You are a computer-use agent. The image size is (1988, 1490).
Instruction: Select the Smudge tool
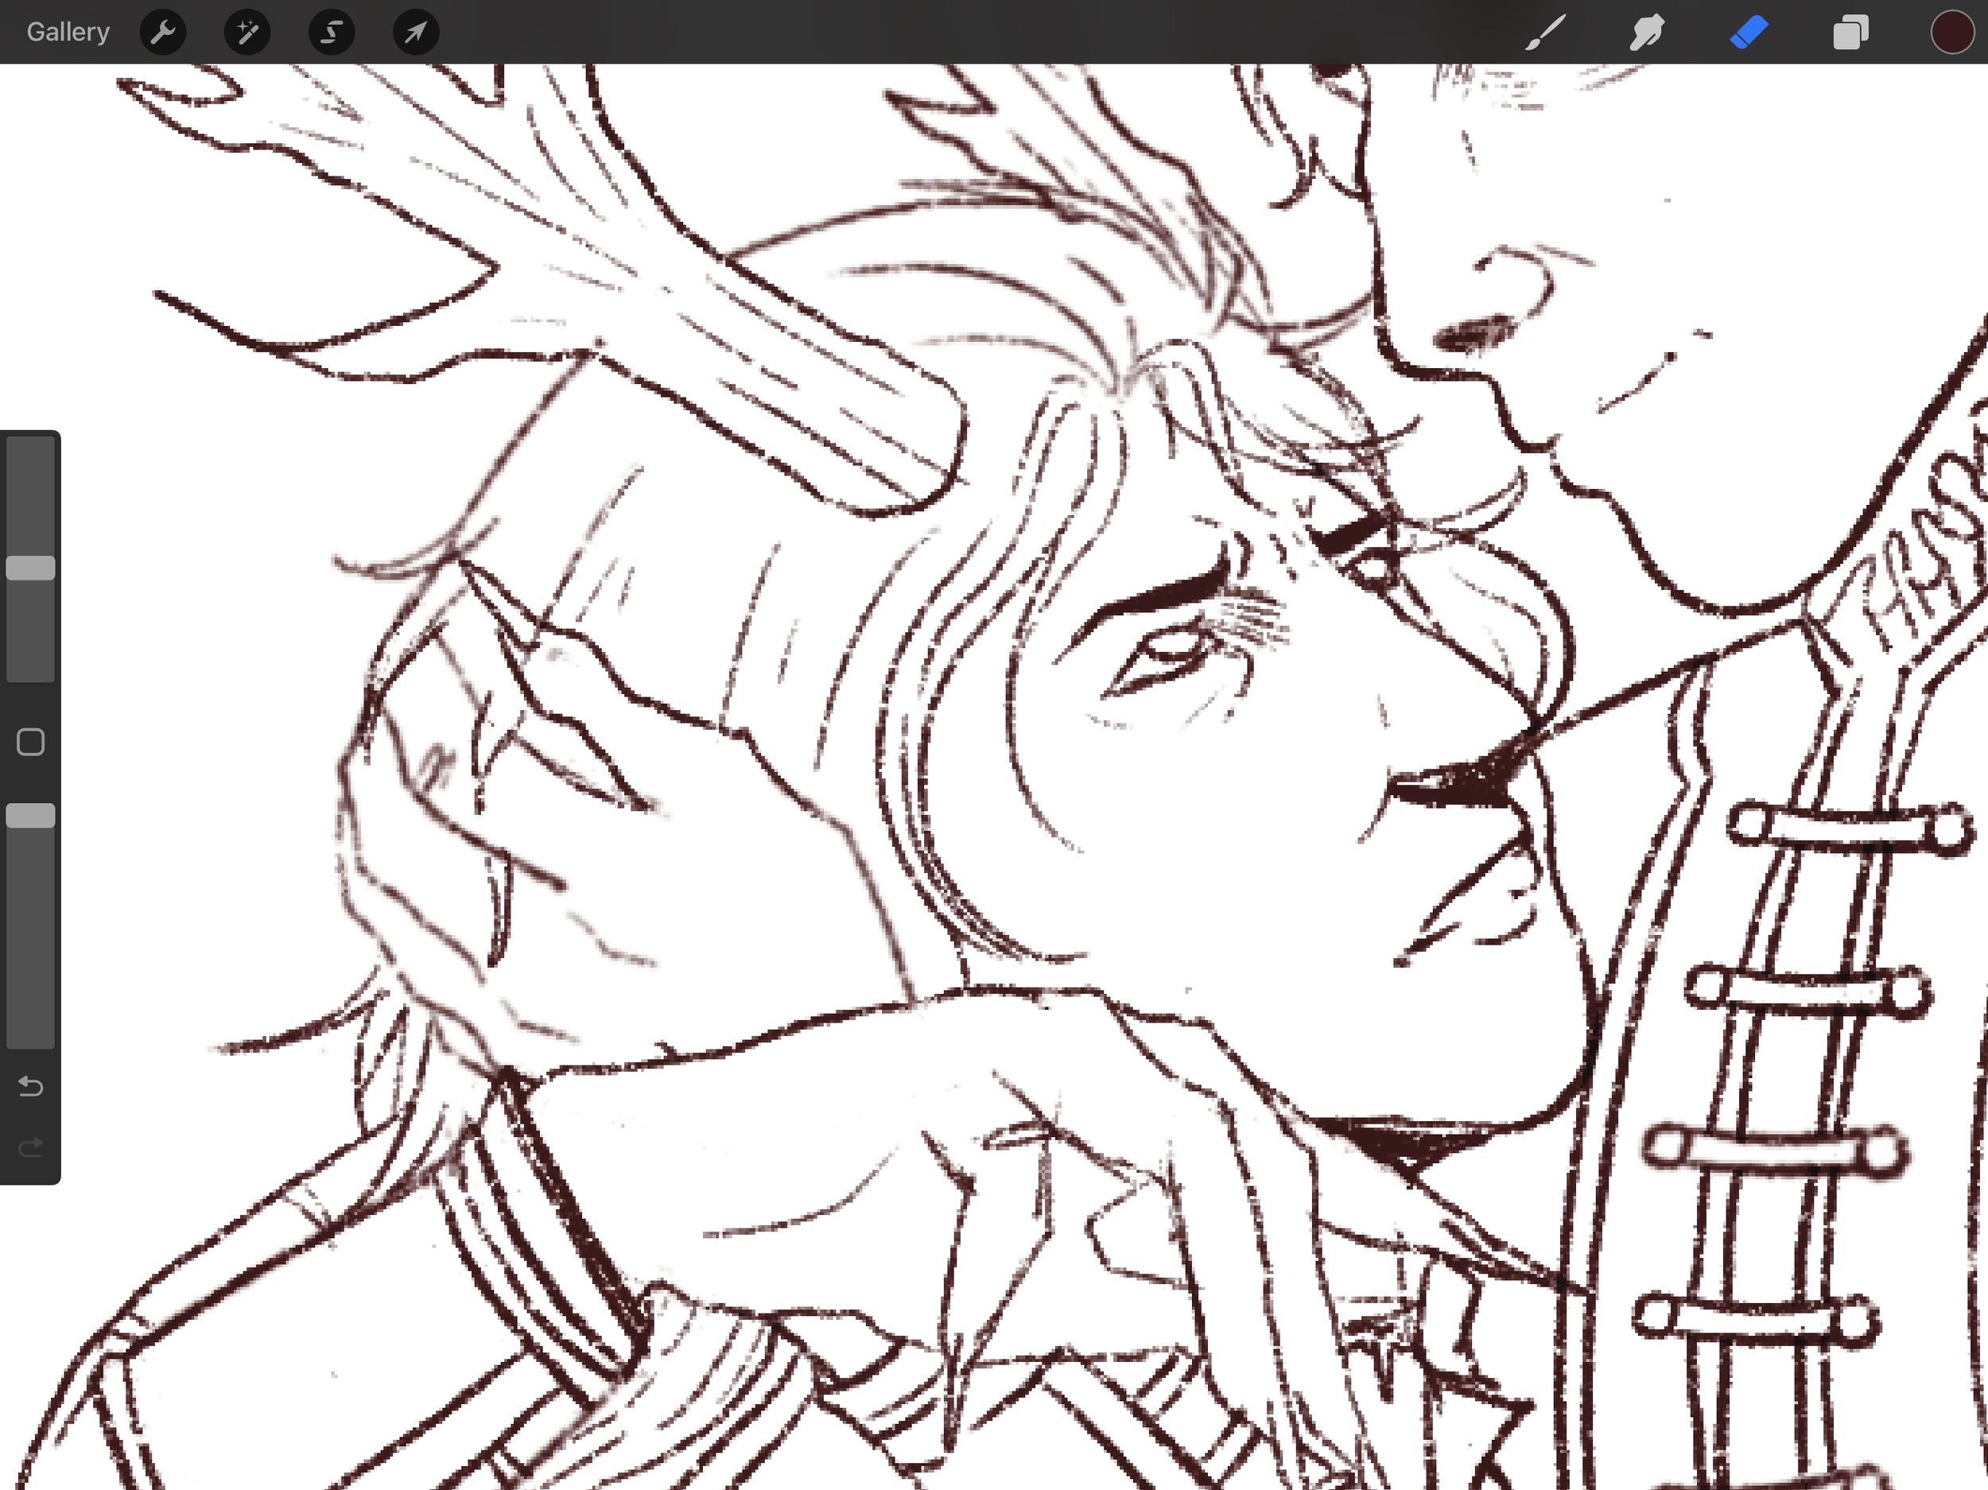click(1647, 33)
